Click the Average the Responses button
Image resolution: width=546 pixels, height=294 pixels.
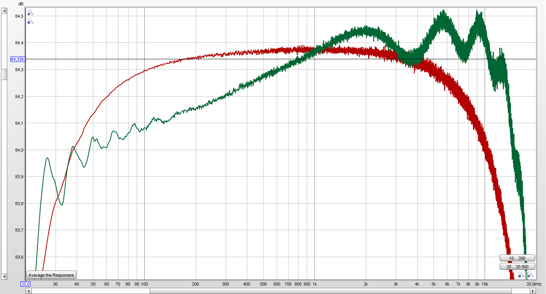(51, 275)
